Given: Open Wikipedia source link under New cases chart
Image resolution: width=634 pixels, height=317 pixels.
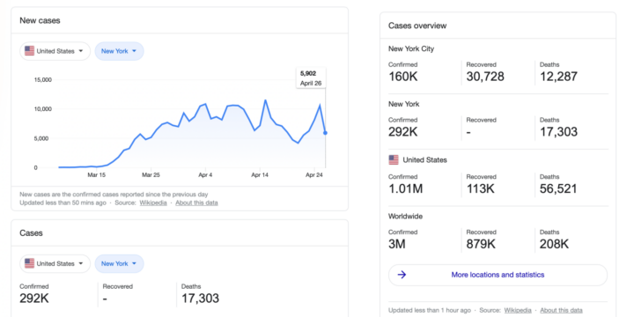Looking at the screenshot, I should (153, 203).
